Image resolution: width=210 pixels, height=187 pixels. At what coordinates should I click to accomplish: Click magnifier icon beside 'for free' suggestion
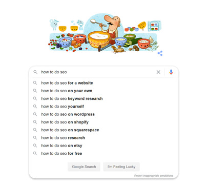tap(35, 153)
